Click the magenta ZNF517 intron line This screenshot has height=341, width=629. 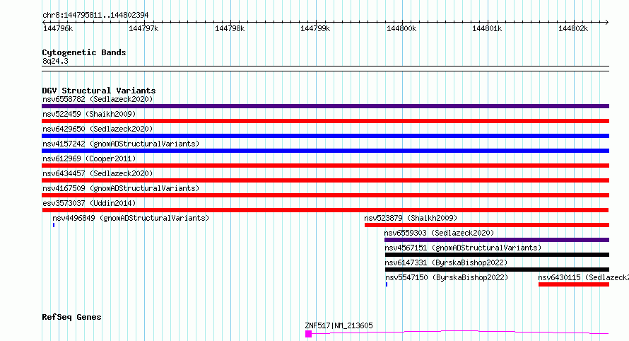[460, 332]
